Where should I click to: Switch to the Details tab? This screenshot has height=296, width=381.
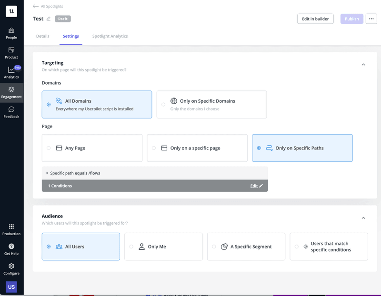pyautogui.click(x=43, y=36)
